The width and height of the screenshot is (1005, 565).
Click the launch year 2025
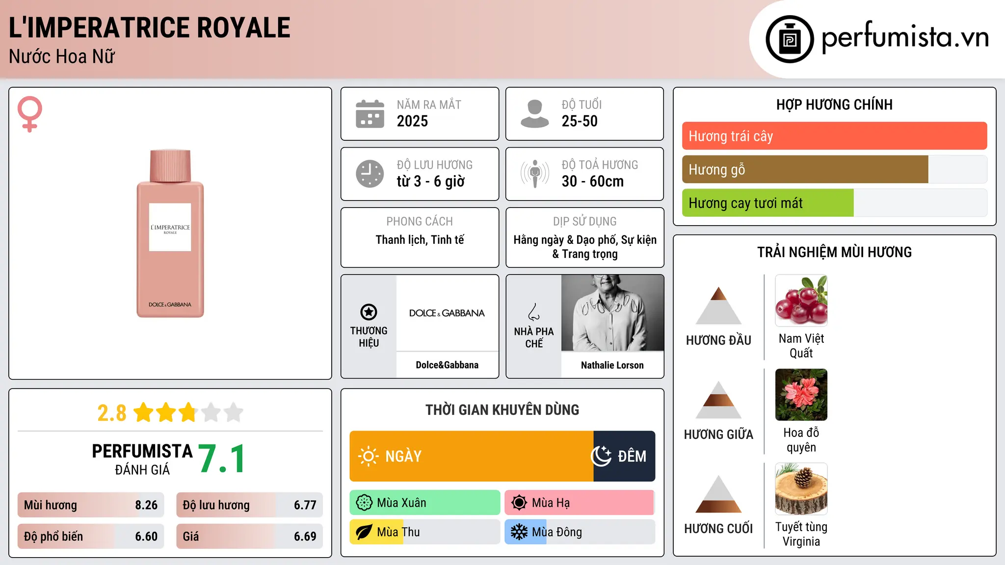click(412, 121)
